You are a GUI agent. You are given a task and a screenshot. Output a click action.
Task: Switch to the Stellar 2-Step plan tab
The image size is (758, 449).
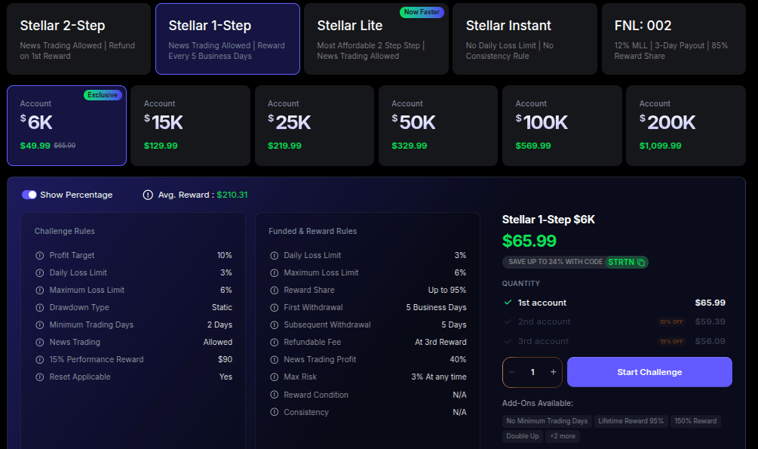click(x=78, y=39)
